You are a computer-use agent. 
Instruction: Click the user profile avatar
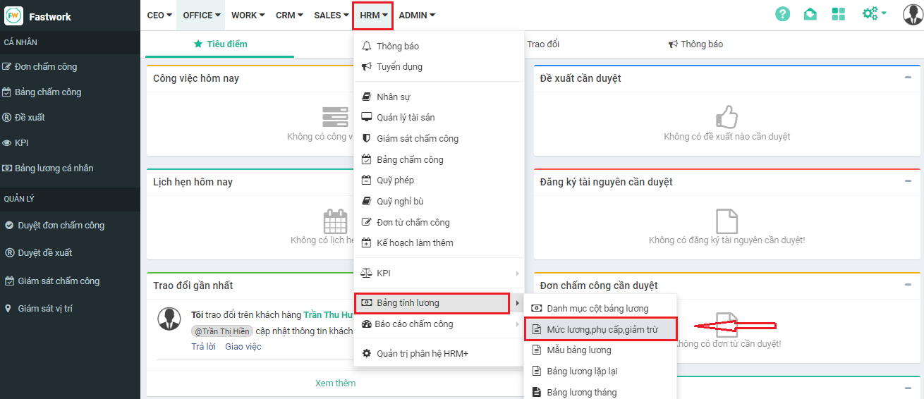pyautogui.click(x=913, y=15)
